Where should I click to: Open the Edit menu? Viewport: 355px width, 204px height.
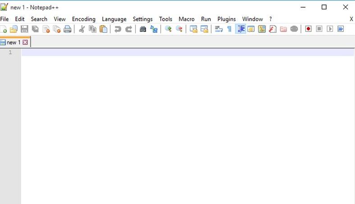pyautogui.click(x=20, y=19)
